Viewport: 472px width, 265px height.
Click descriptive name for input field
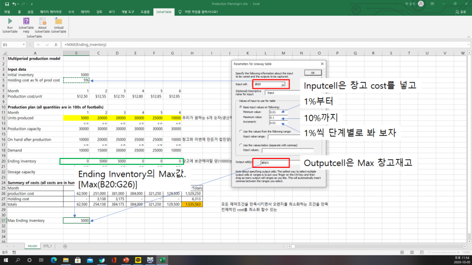pos(283,93)
